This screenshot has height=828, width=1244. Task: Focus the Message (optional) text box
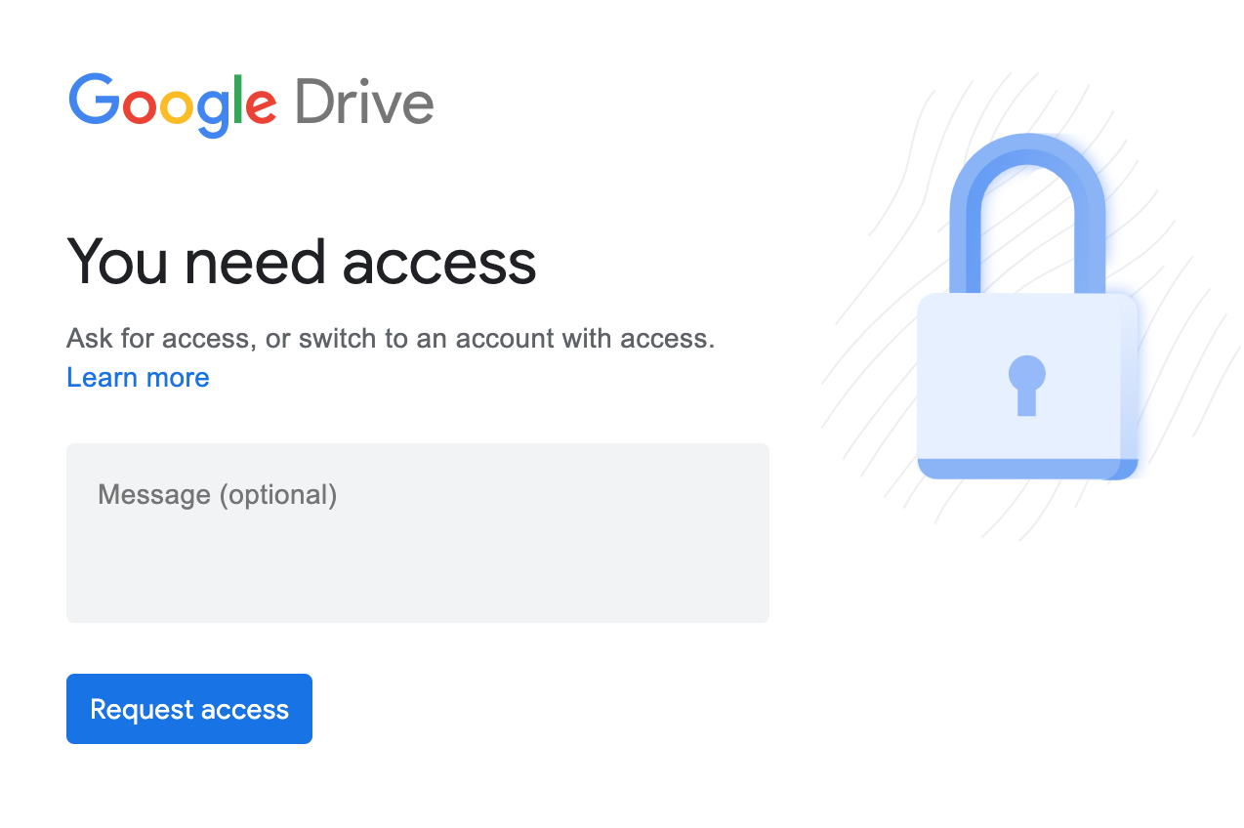(418, 533)
